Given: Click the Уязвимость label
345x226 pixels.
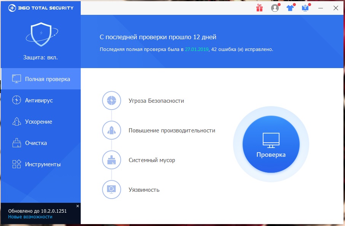Looking at the screenshot, I should [144, 190].
